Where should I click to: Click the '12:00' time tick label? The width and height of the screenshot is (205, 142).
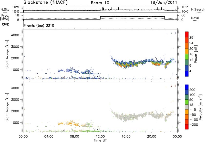coord(100,137)
